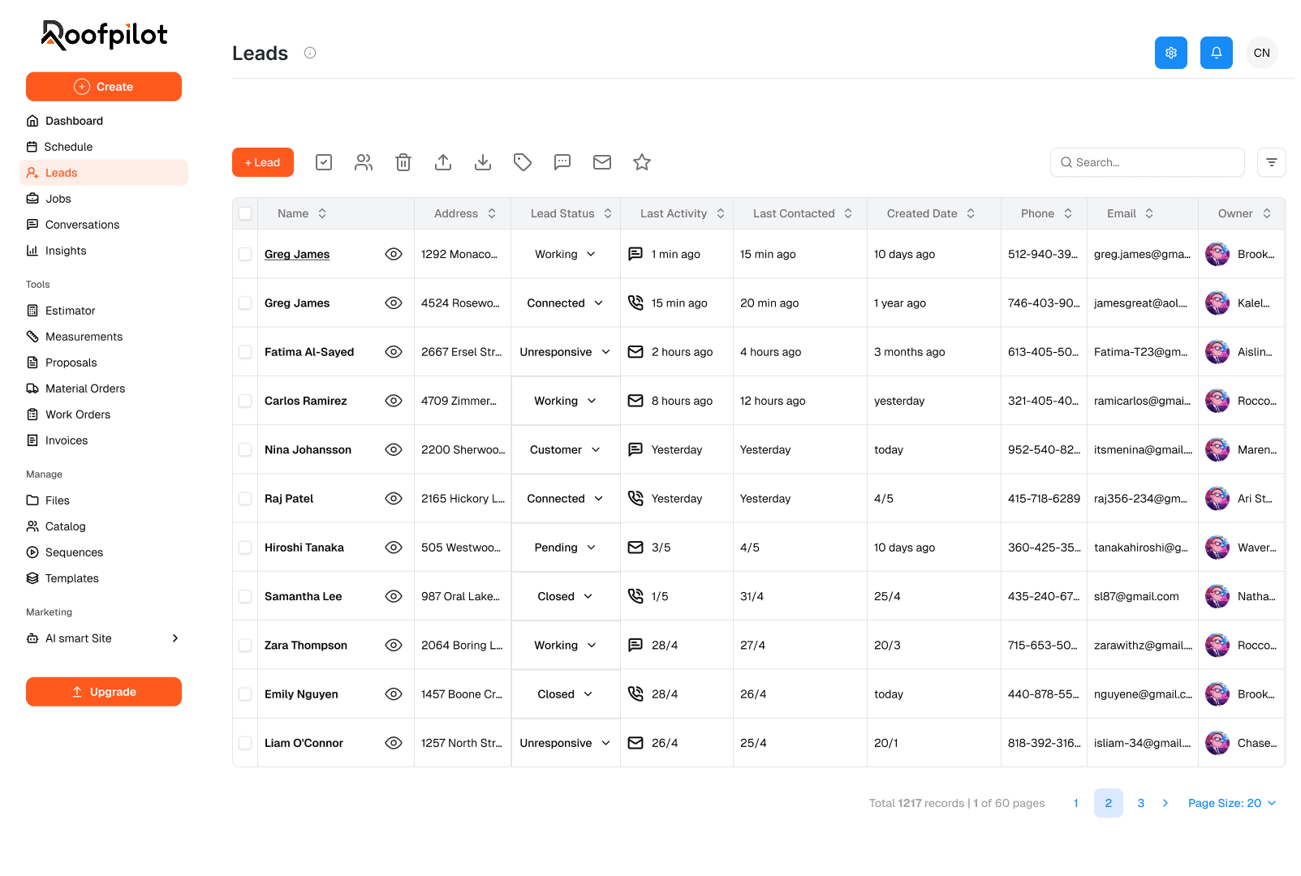The height and width of the screenshot is (876, 1301).
Task: Click phone activity icon in Raj Patel row
Action: 635,498
